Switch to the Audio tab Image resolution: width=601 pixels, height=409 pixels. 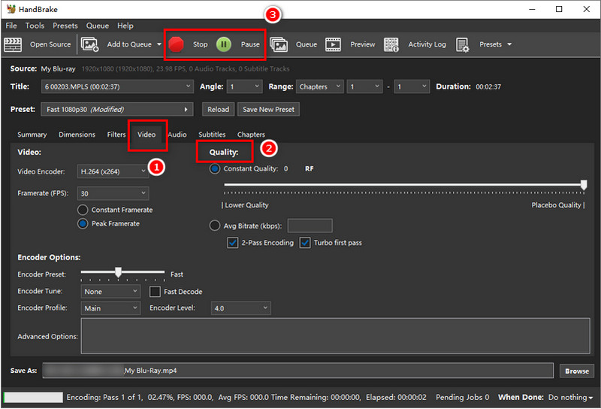pos(177,135)
